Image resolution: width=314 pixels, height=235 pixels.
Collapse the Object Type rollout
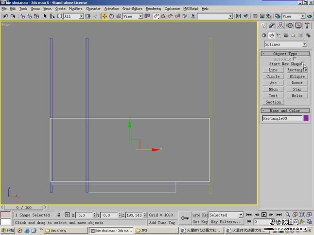[285, 54]
